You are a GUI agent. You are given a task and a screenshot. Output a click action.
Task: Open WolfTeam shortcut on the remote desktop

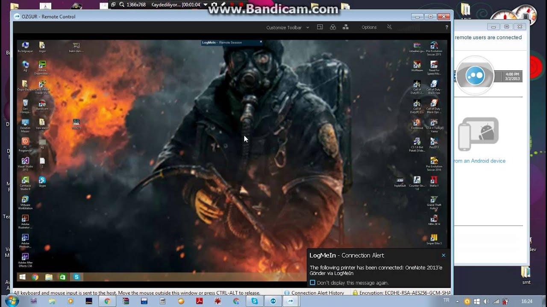[417, 66]
